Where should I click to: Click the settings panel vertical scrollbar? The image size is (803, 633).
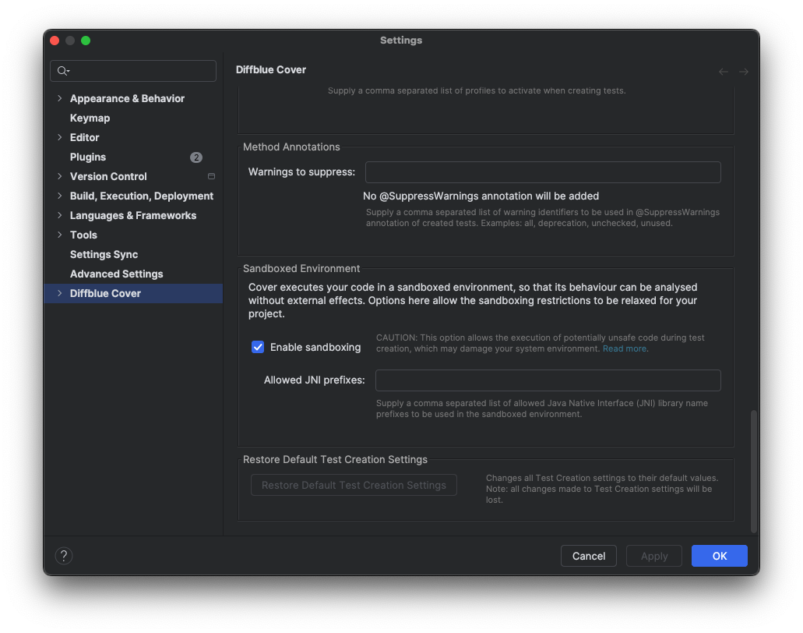[753, 471]
